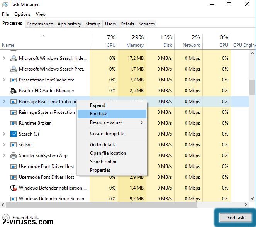
Task: Click the Spooler SubSystem App printer icon
Action: pyautogui.click(x=13, y=156)
